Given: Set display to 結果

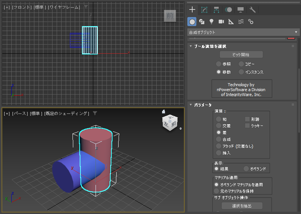Looking at the screenshot, I should tap(216, 169).
